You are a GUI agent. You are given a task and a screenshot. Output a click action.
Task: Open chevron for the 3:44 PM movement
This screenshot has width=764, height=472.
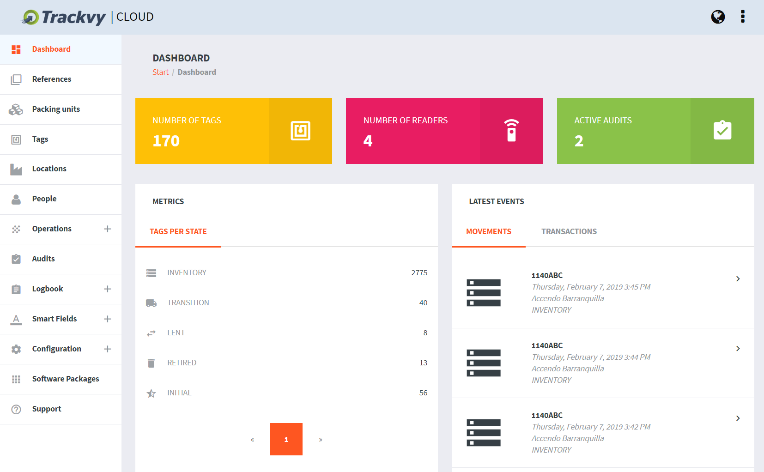tap(738, 348)
